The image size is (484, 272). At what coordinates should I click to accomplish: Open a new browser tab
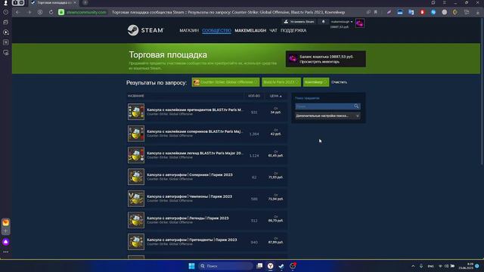[x=85, y=3]
